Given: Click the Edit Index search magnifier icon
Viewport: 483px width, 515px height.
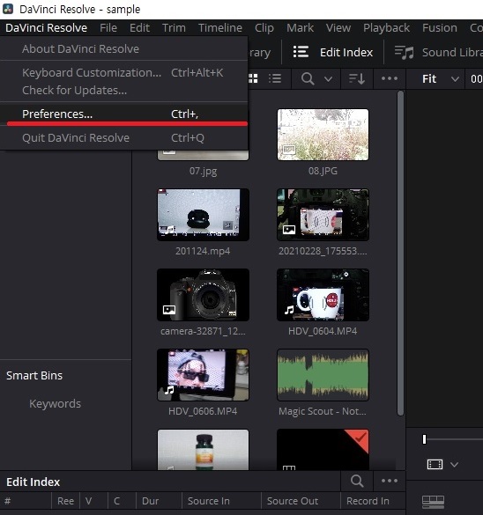Looking at the screenshot, I should tap(357, 482).
